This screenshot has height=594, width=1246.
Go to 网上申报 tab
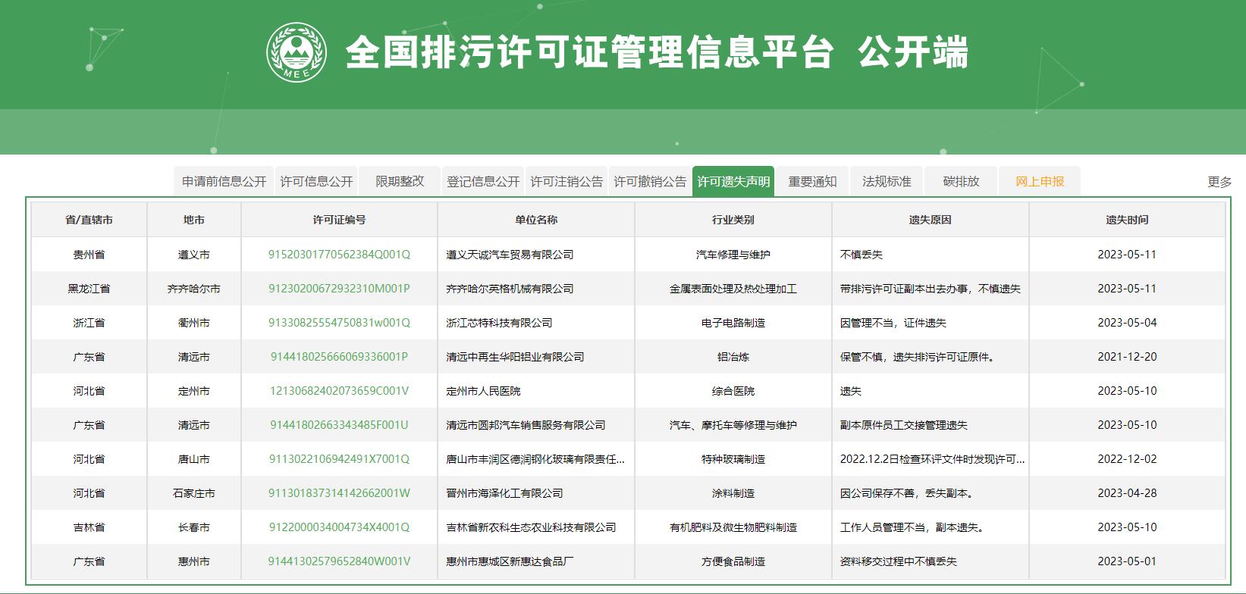pyautogui.click(x=1040, y=181)
